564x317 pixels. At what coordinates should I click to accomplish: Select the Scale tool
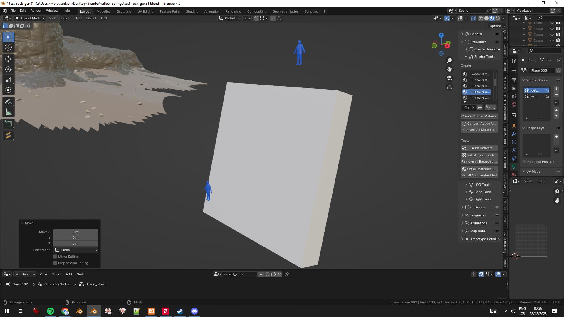pos(8,80)
